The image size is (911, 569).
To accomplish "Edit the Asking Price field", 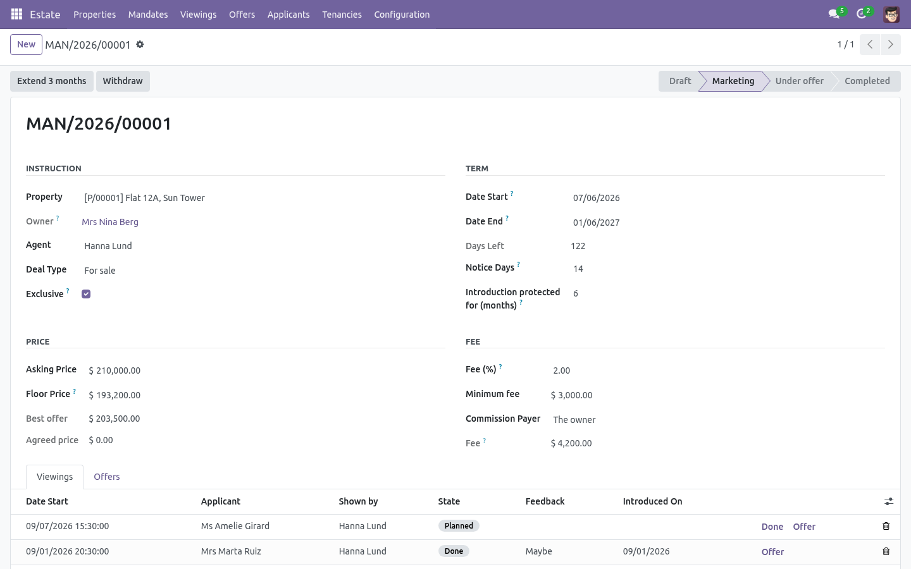I will coord(266,370).
